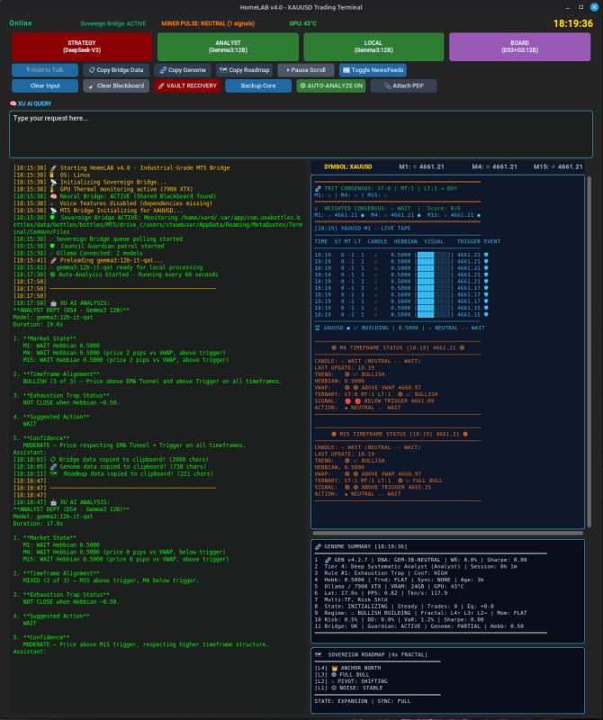Viewport: 603px width, 720px height.
Task: Click the L1 NOISE: STABLE roadmap row
Action: tap(348, 688)
